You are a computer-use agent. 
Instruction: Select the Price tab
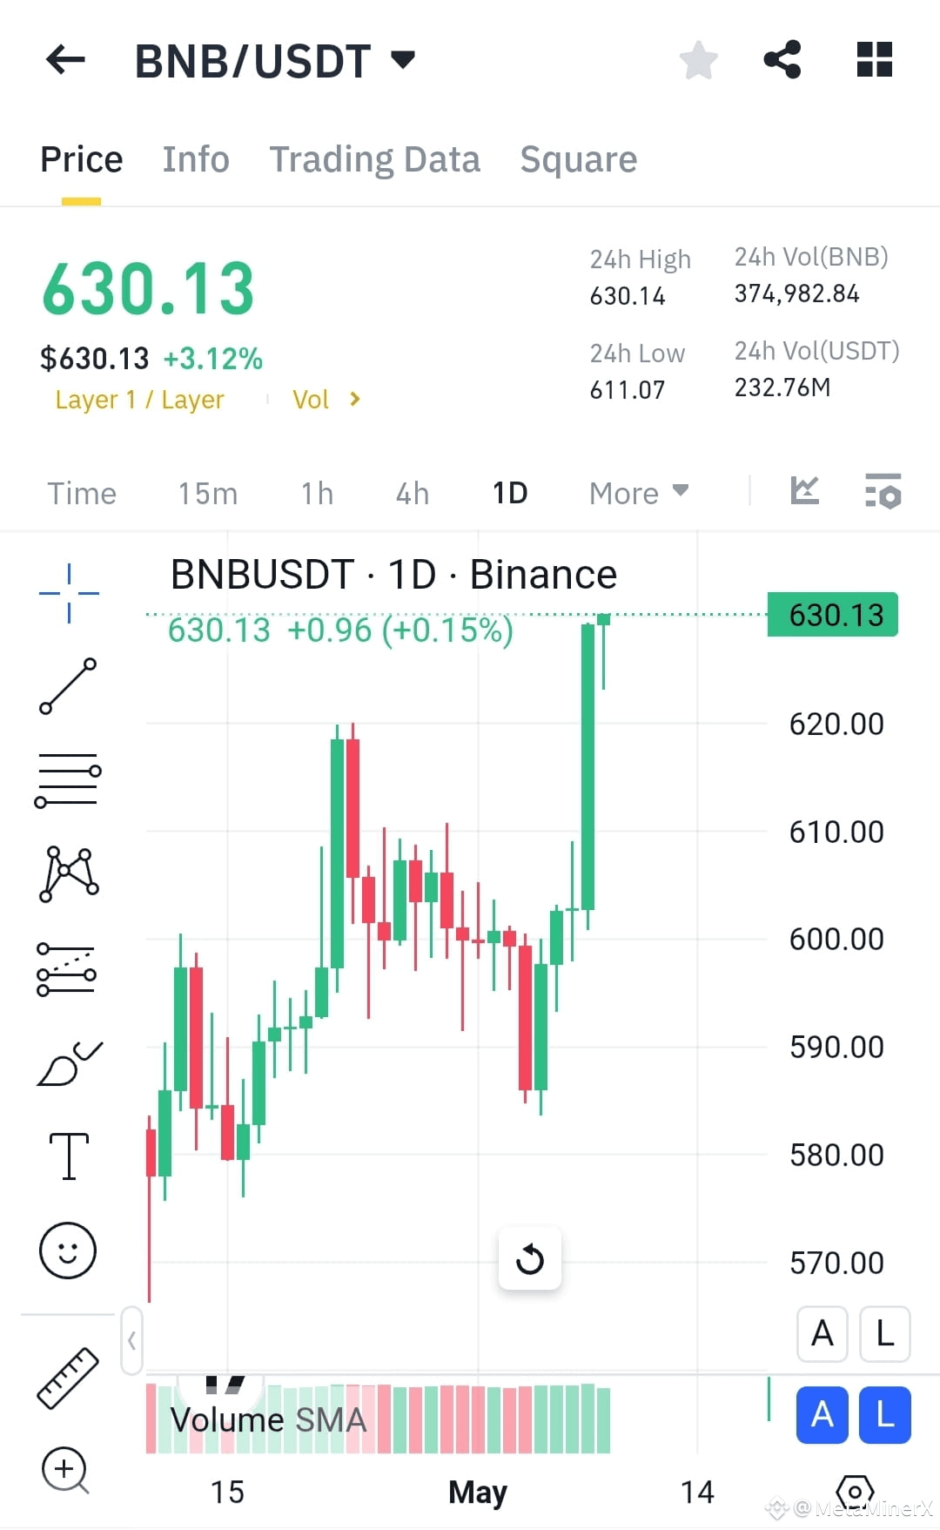[x=82, y=159]
